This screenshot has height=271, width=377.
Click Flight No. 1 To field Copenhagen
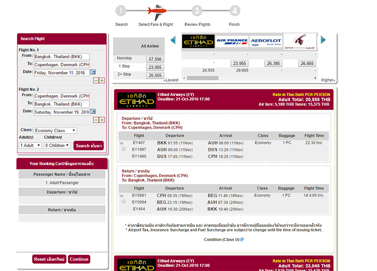62,65
